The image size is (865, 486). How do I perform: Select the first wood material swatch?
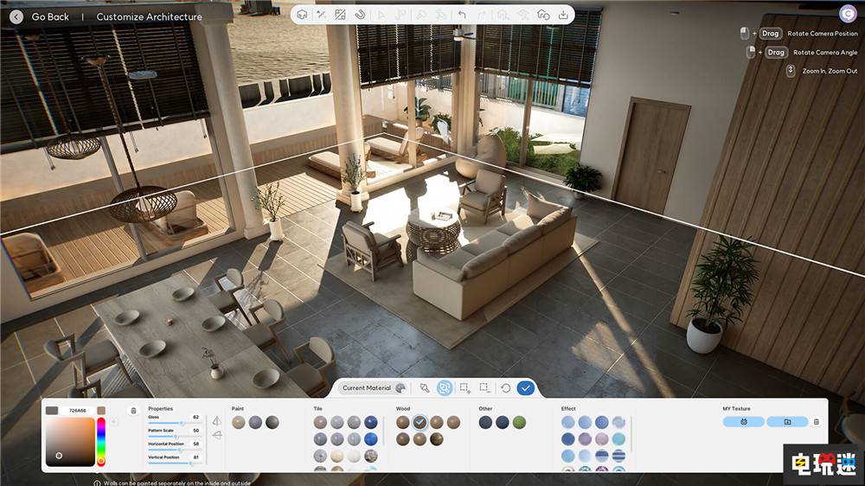pos(403,422)
